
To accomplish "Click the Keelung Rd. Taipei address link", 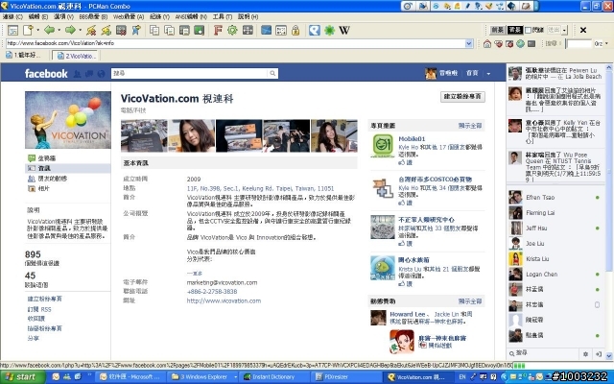I will click(x=260, y=188).
